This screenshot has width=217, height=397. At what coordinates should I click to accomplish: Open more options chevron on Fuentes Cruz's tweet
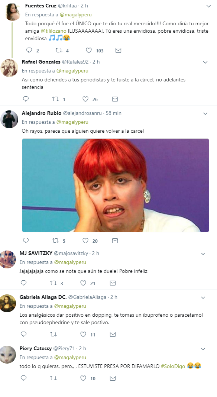pyautogui.click(x=209, y=6)
